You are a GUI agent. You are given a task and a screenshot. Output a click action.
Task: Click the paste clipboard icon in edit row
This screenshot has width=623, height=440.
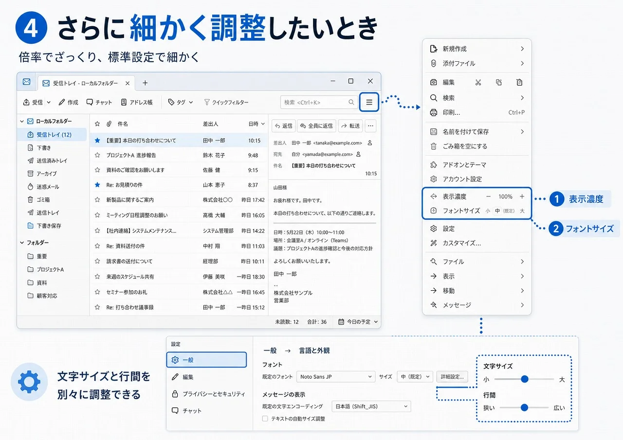coord(520,83)
